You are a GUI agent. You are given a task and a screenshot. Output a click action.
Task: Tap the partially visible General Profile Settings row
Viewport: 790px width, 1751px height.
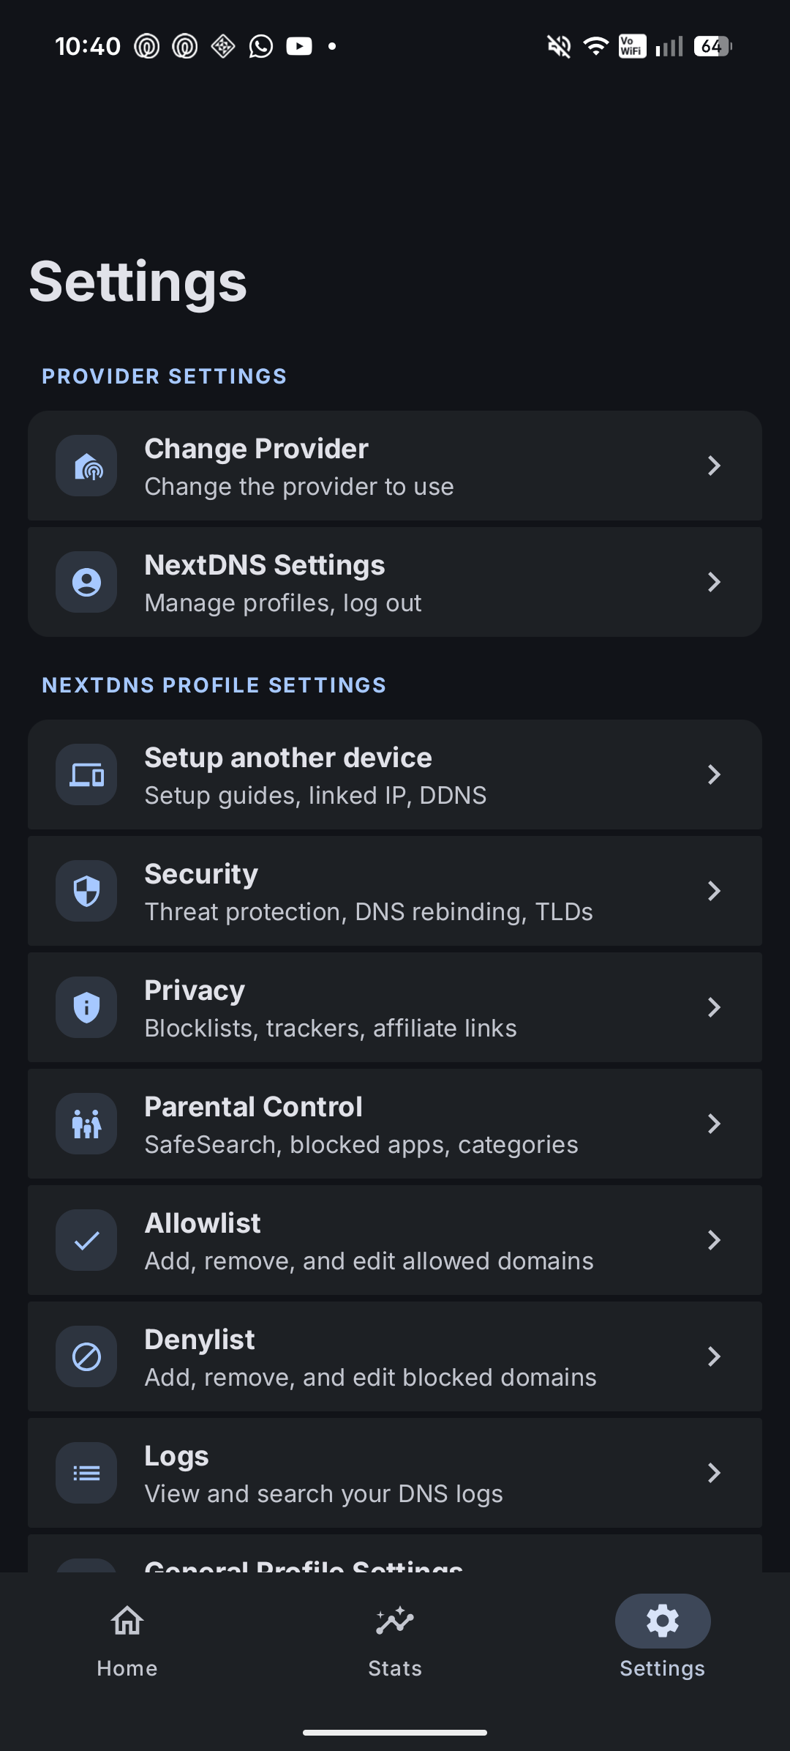(395, 1554)
